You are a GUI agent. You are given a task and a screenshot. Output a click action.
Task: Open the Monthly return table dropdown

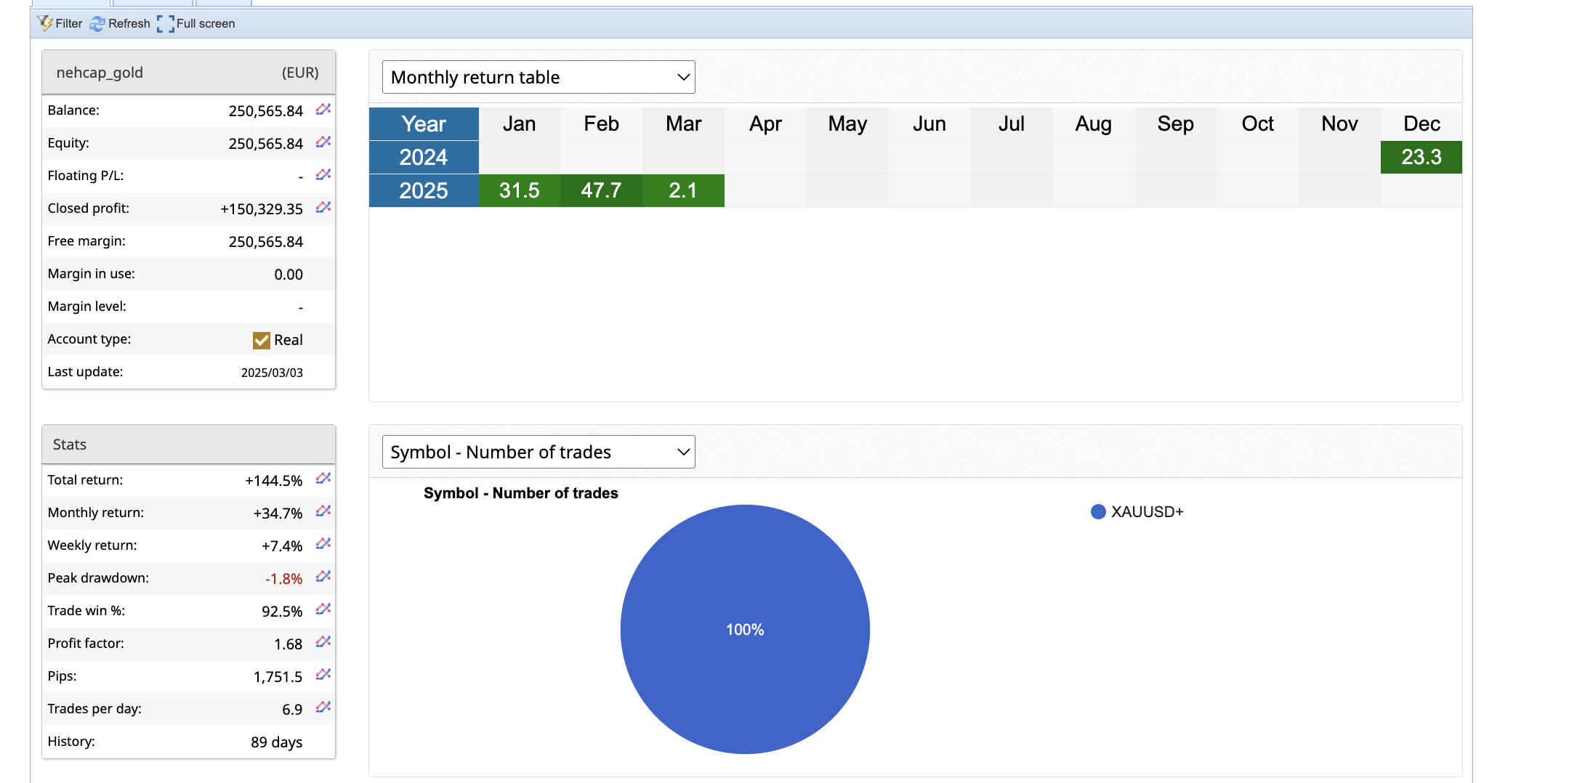tap(538, 77)
